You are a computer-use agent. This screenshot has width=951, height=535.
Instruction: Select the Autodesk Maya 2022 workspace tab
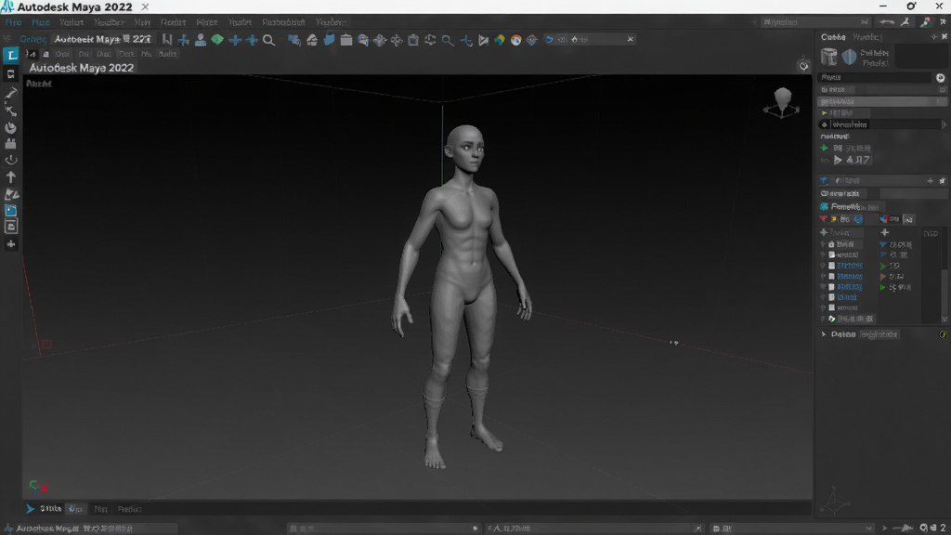[102, 39]
